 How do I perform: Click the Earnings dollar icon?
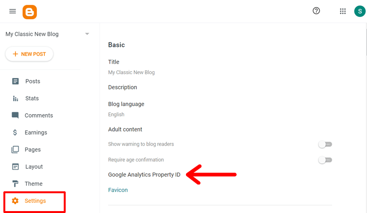15,133
